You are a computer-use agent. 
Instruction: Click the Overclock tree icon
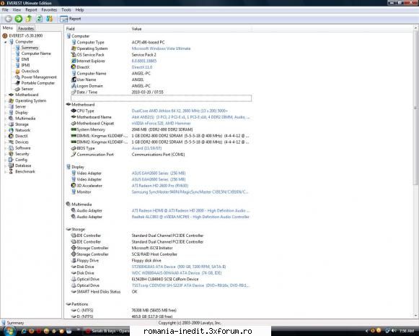pyautogui.click(x=17, y=72)
